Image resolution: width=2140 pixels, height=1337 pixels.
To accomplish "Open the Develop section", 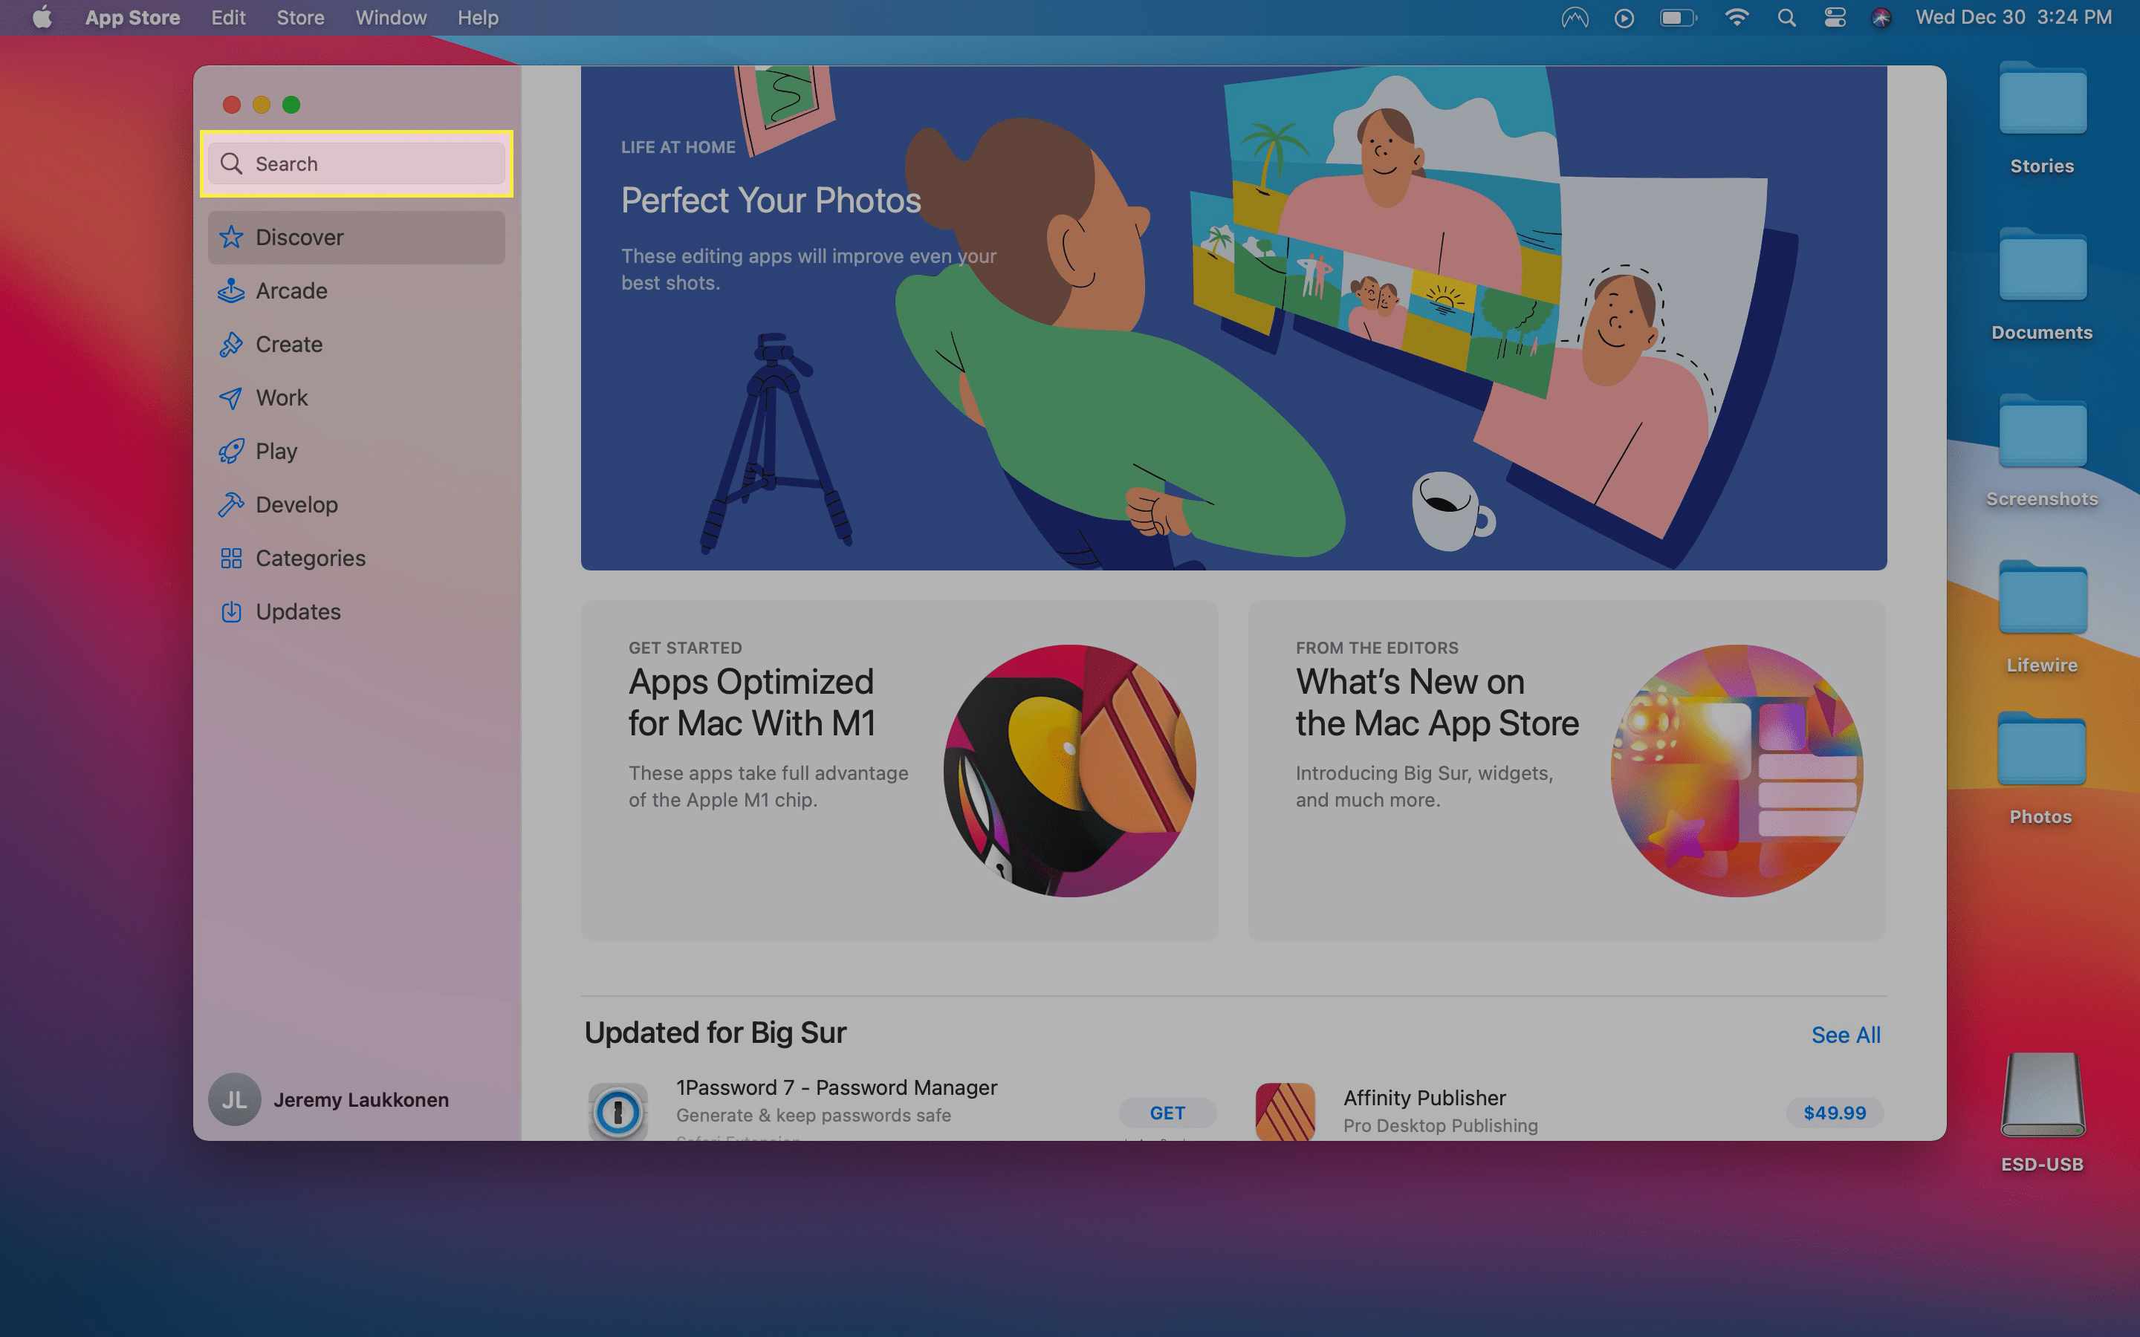I will pyautogui.click(x=357, y=505).
